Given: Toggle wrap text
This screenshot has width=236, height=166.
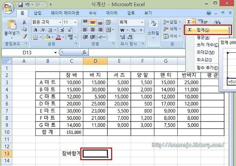Looking at the screenshot, I should (x=108, y=22).
